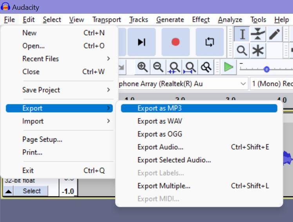This screenshot has width=293, height=222.
Task: Open the Tracks menu
Action: coord(138,20)
